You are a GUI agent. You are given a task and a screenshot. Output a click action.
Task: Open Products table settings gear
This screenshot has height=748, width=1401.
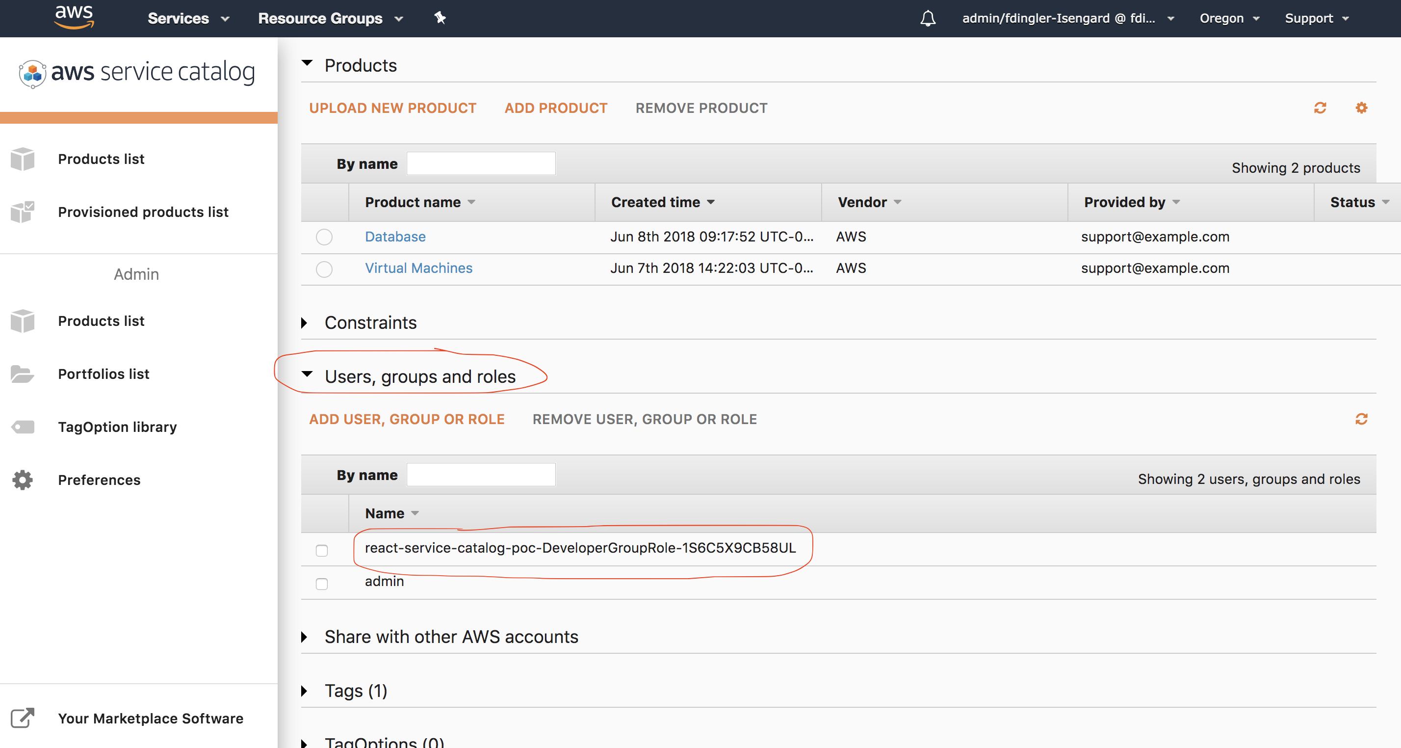point(1361,107)
